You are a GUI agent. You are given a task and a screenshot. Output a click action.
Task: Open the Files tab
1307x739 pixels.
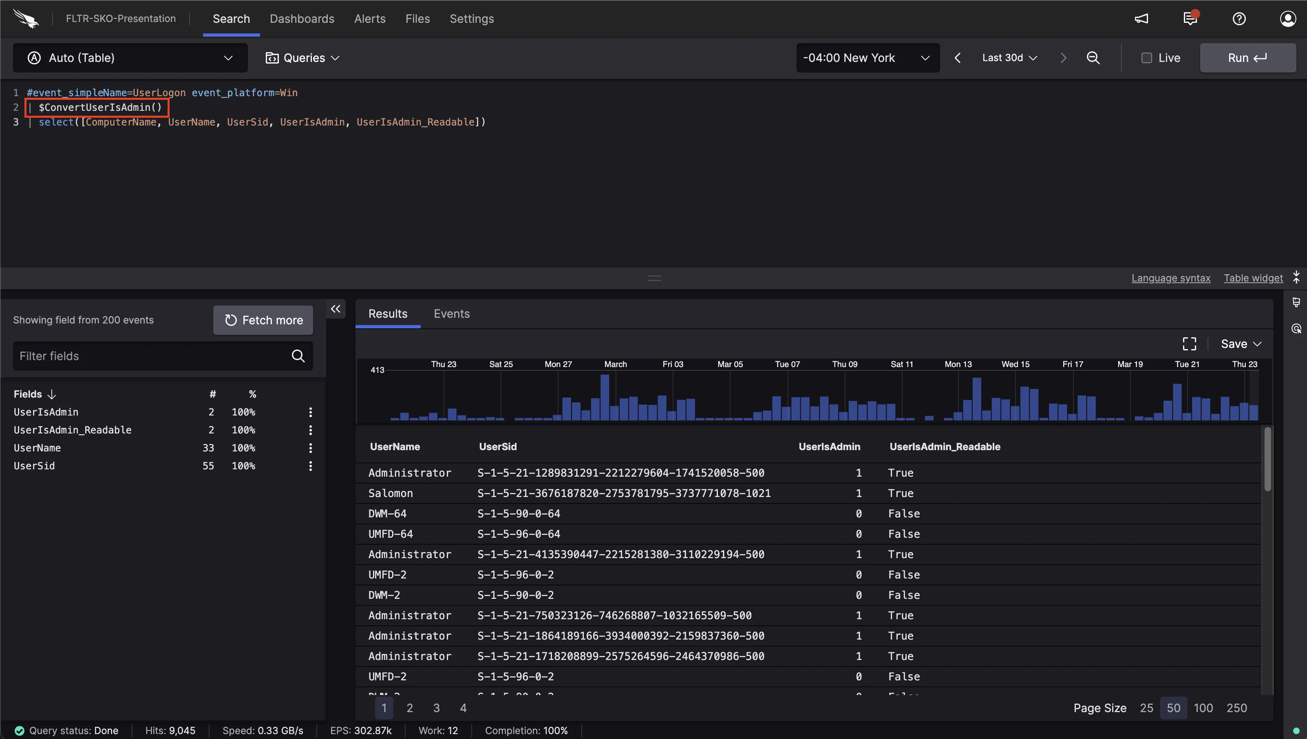[417, 19]
